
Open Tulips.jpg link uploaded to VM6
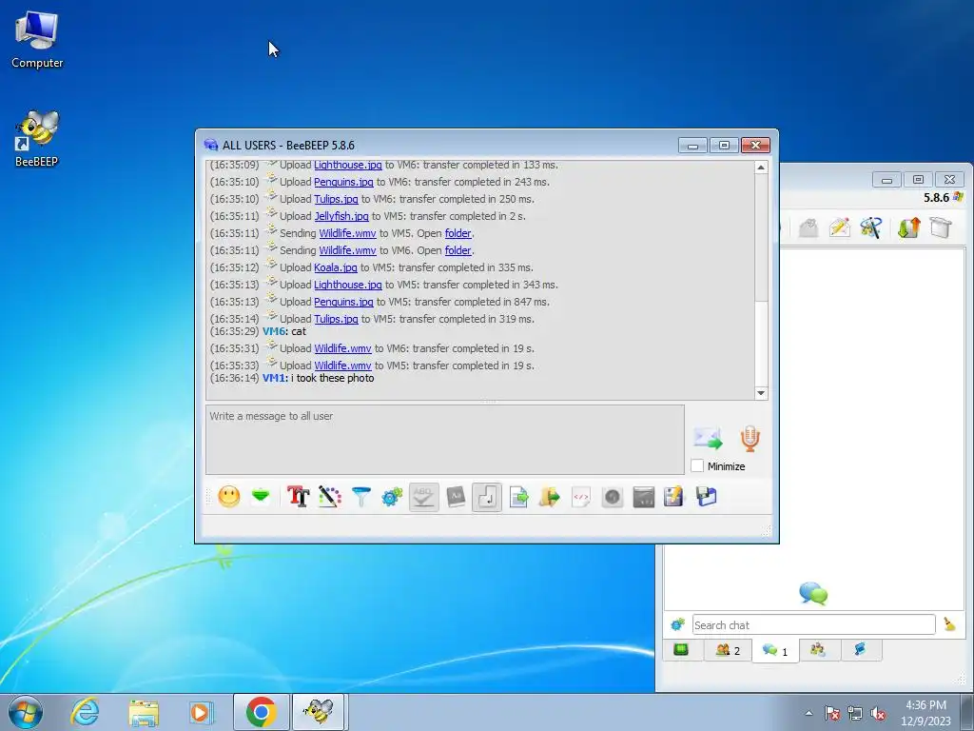[x=336, y=199]
